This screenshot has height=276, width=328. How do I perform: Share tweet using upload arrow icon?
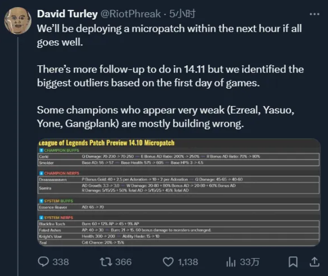[314, 262]
